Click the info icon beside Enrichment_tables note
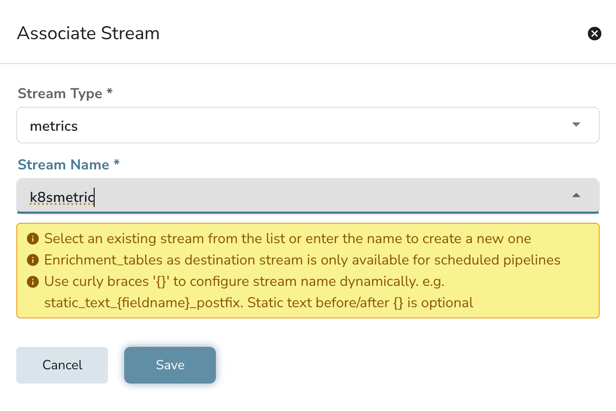This screenshot has height=411, width=616. click(33, 259)
